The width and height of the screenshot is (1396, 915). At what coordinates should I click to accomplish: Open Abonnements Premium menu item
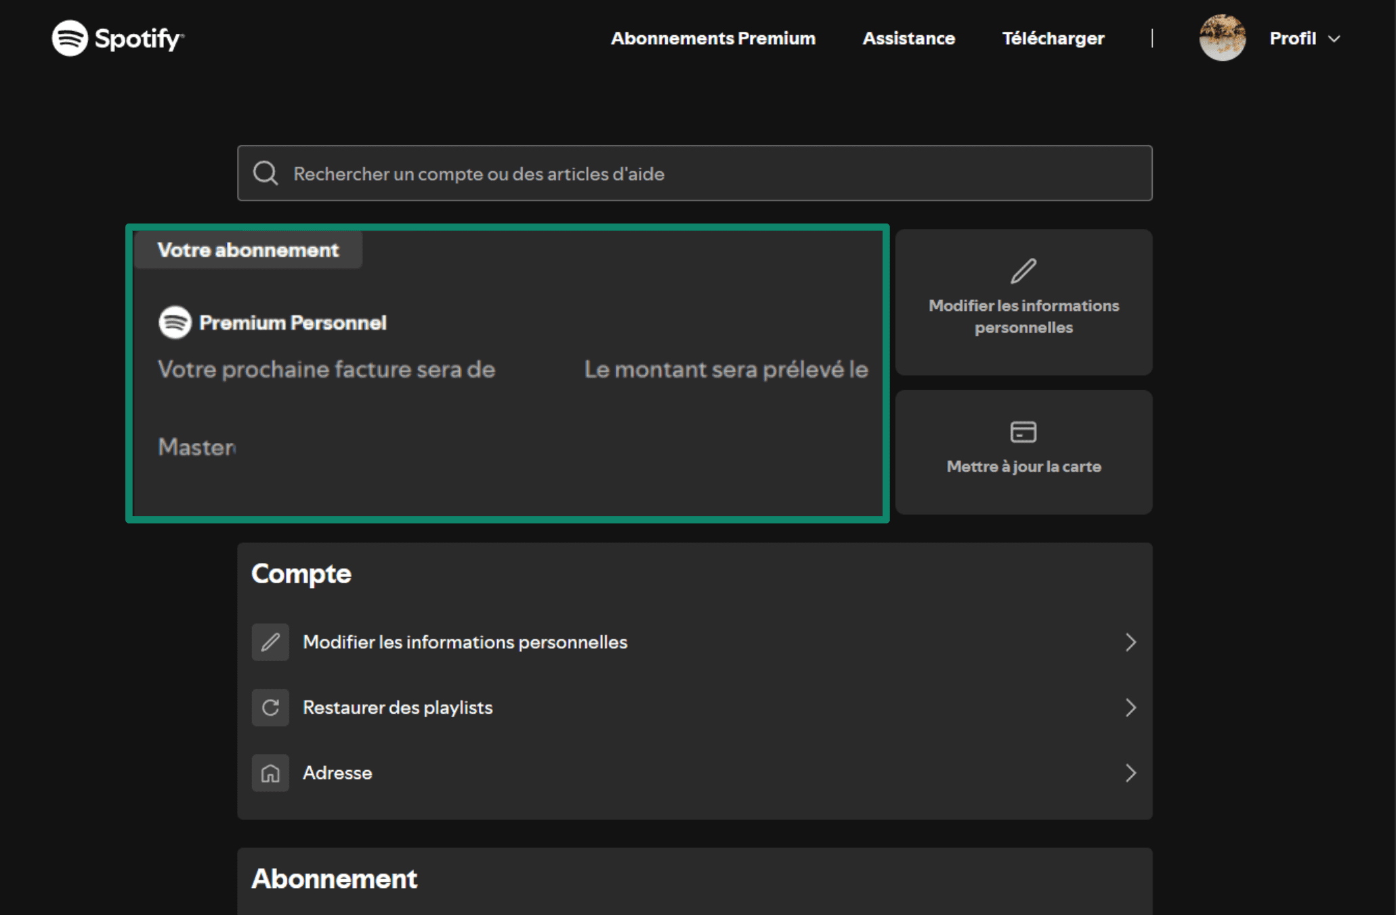[713, 39]
